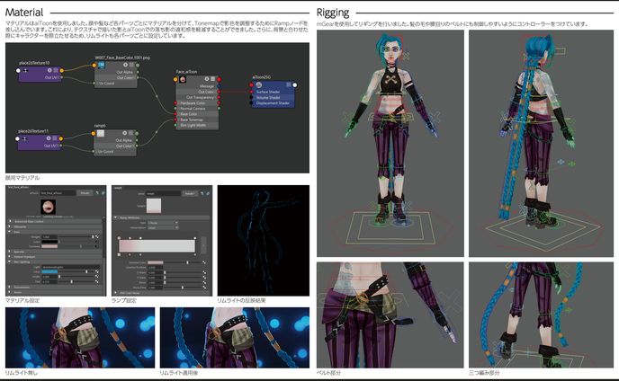Viewport: 619px width, 381px height.
Task: Open the rim light reflection result image
Action: (264, 240)
